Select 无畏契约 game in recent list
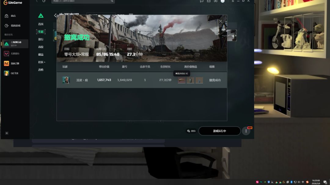Screen dimensions: 330x185 click(x=15, y=54)
